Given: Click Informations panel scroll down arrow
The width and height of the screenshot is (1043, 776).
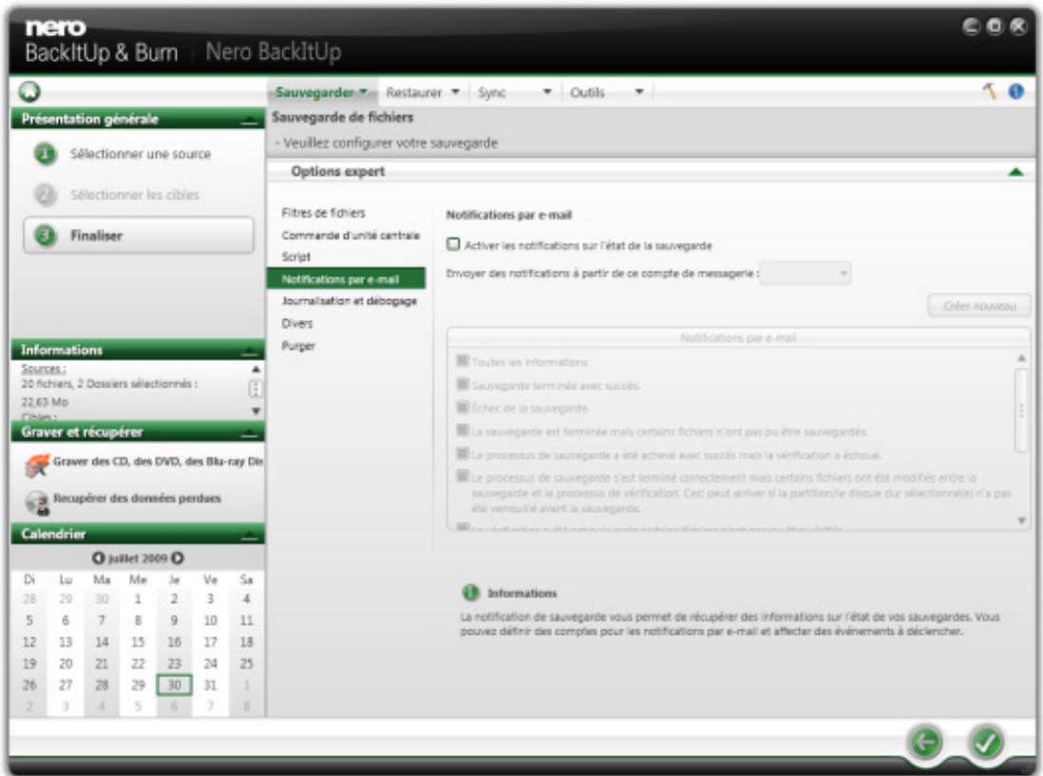Looking at the screenshot, I should click(x=256, y=411).
